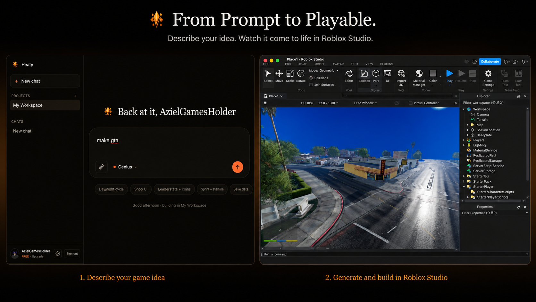The image size is (536, 302).
Task: Switch to the TEST ribbon tab
Action: tap(355, 64)
